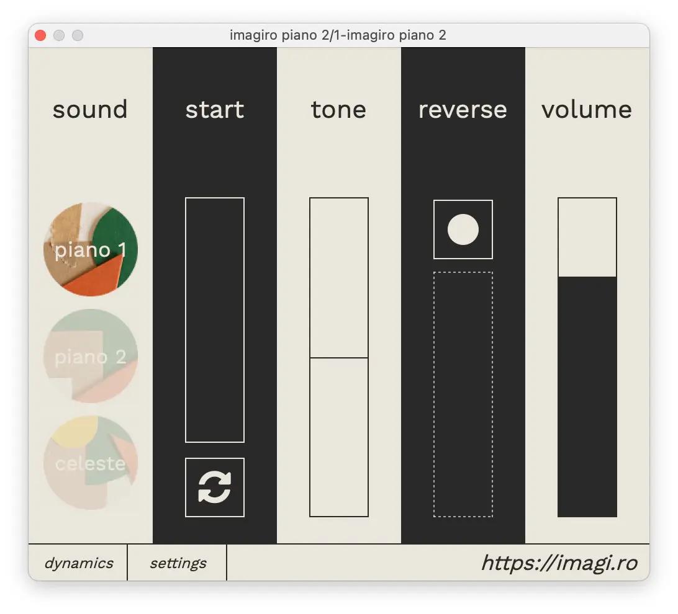Click the volume slider level edge
The width and height of the screenshot is (678, 614).
tap(587, 277)
